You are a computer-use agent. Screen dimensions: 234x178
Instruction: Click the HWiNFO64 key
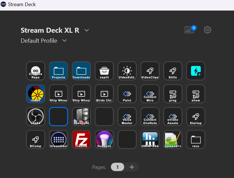(150, 139)
